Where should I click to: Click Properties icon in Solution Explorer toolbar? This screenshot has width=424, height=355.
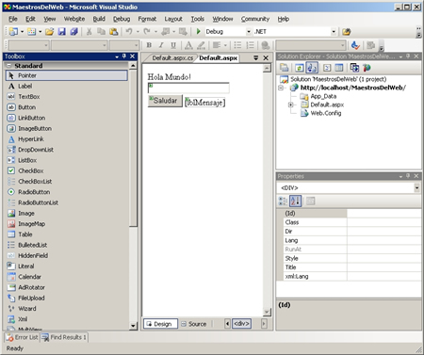click(x=285, y=68)
